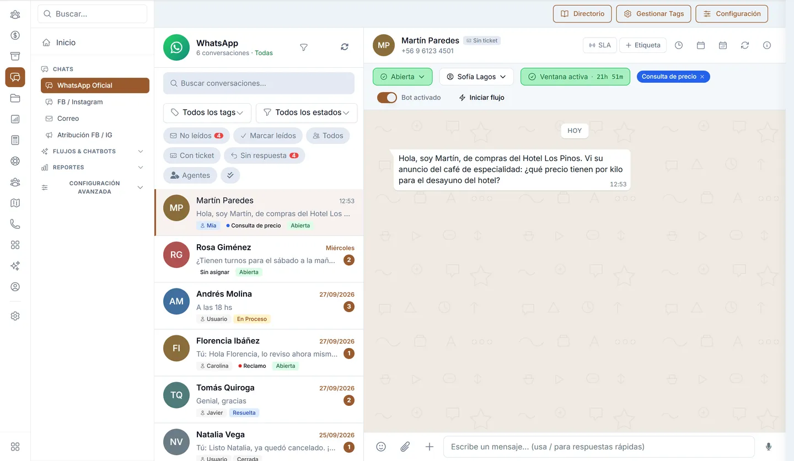Open the clock history icon in chat header
Viewport: 794px width, 461px height.
(x=679, y=45)
